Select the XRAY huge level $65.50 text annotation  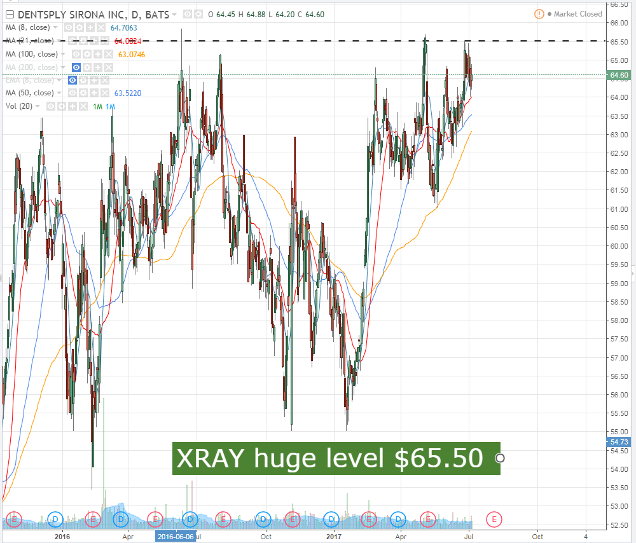click(x=336, y=458)
